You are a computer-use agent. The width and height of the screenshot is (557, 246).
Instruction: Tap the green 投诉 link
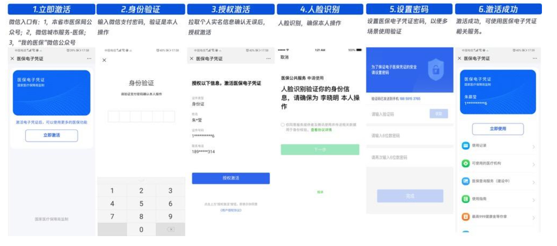[320, 192]
